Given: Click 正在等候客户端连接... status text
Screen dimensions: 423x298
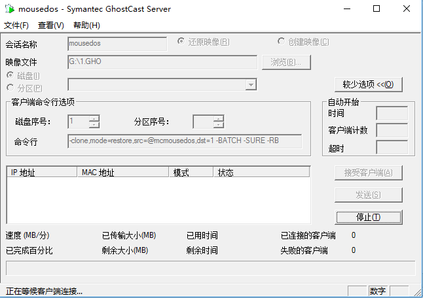Looking at the screenshot, I should click(44, 291).
